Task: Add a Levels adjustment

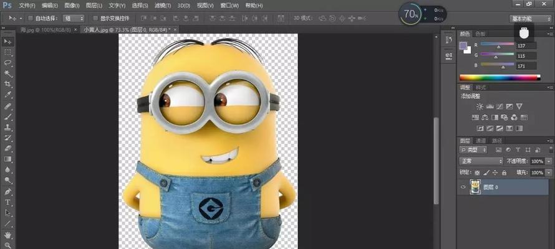Action: click(x=490, y=106)
